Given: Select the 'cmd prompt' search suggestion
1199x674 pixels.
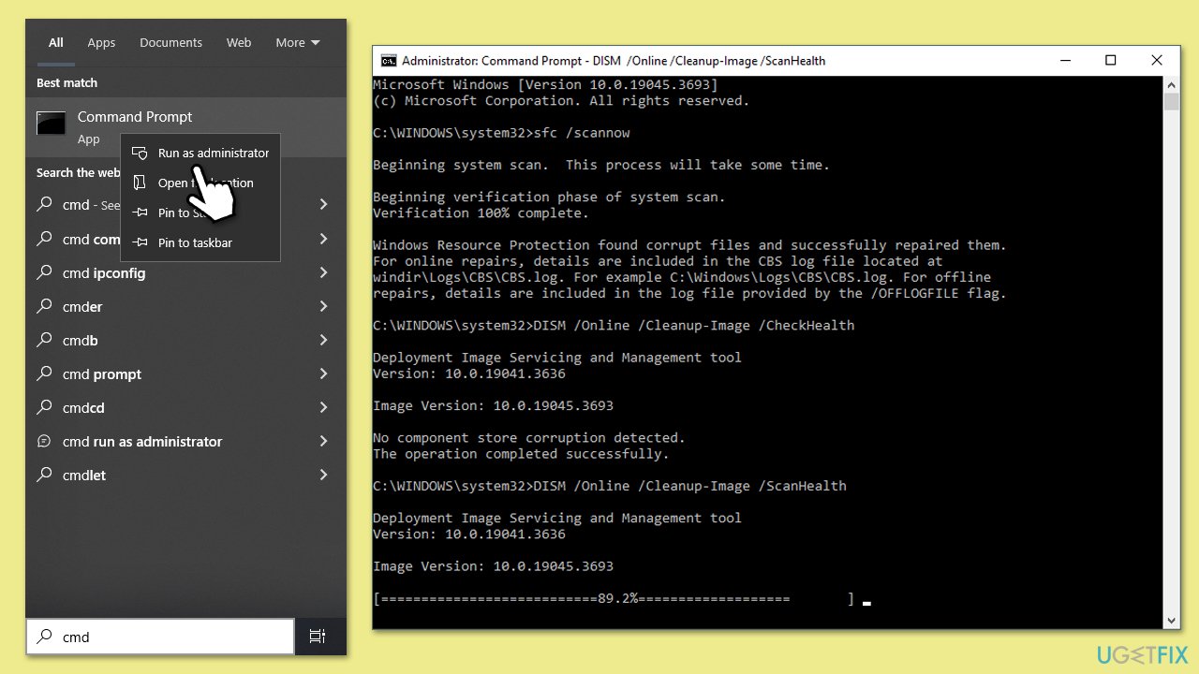Looking at the screenshot, I should [185, 374].
